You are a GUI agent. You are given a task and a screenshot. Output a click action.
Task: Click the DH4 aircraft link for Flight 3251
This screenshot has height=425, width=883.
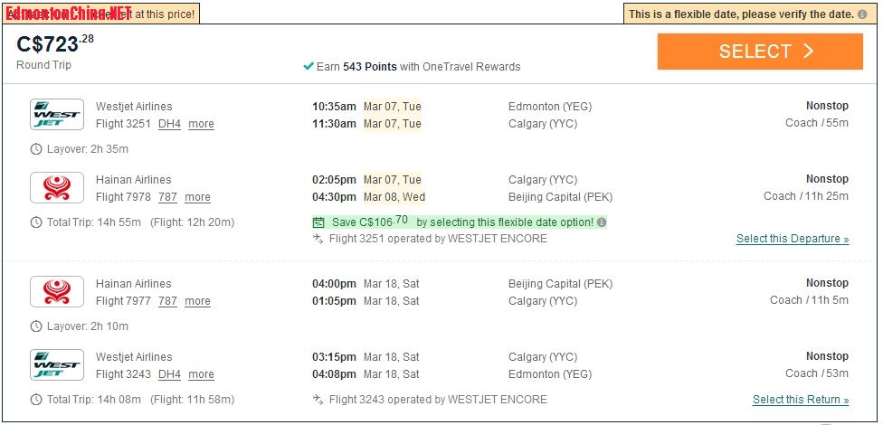169,124
